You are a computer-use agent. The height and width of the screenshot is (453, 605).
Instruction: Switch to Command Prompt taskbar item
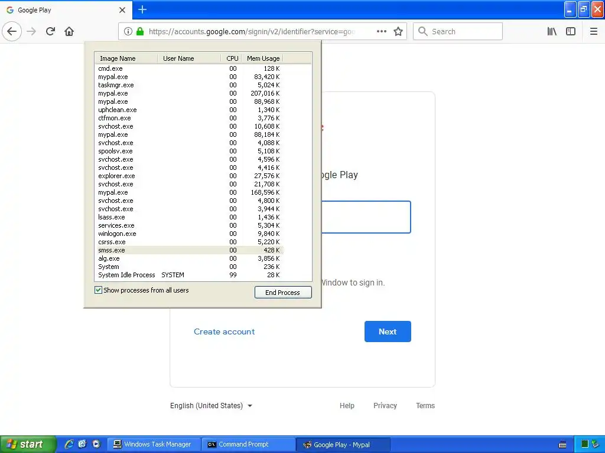point(248,444)
